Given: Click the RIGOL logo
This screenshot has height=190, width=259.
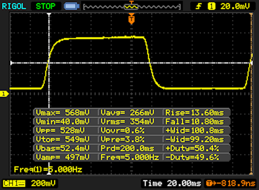Looking at the screenshot, I should tap(14, 6).
